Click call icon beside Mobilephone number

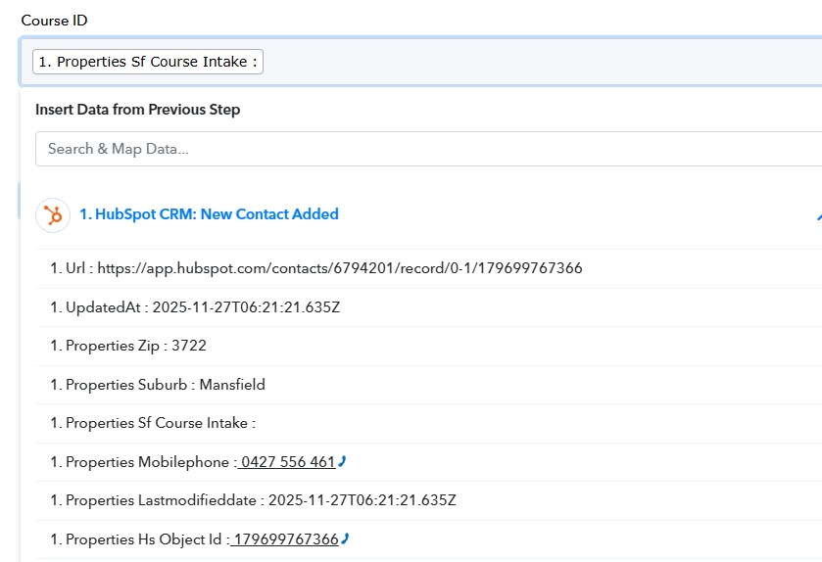pyautogui.click(x=342, y=461)
